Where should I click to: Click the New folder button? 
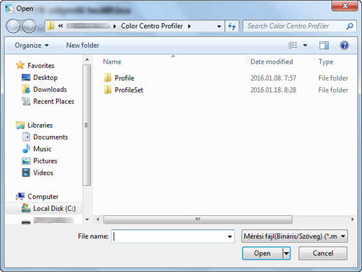83,45
